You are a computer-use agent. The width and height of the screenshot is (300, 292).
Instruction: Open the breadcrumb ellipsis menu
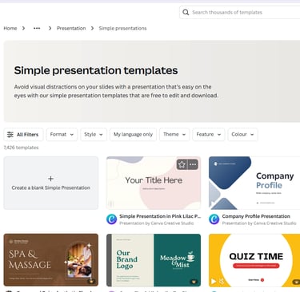point(37,28)
